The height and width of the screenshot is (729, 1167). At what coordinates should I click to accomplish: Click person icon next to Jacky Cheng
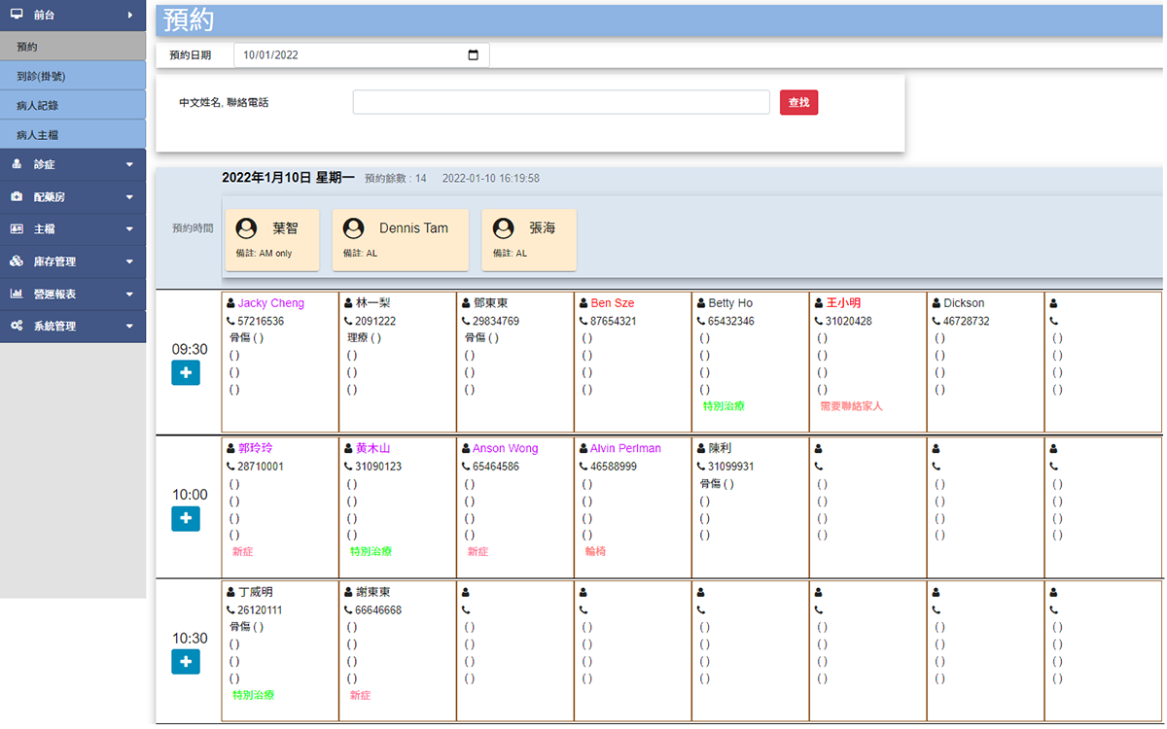[230, 303]
